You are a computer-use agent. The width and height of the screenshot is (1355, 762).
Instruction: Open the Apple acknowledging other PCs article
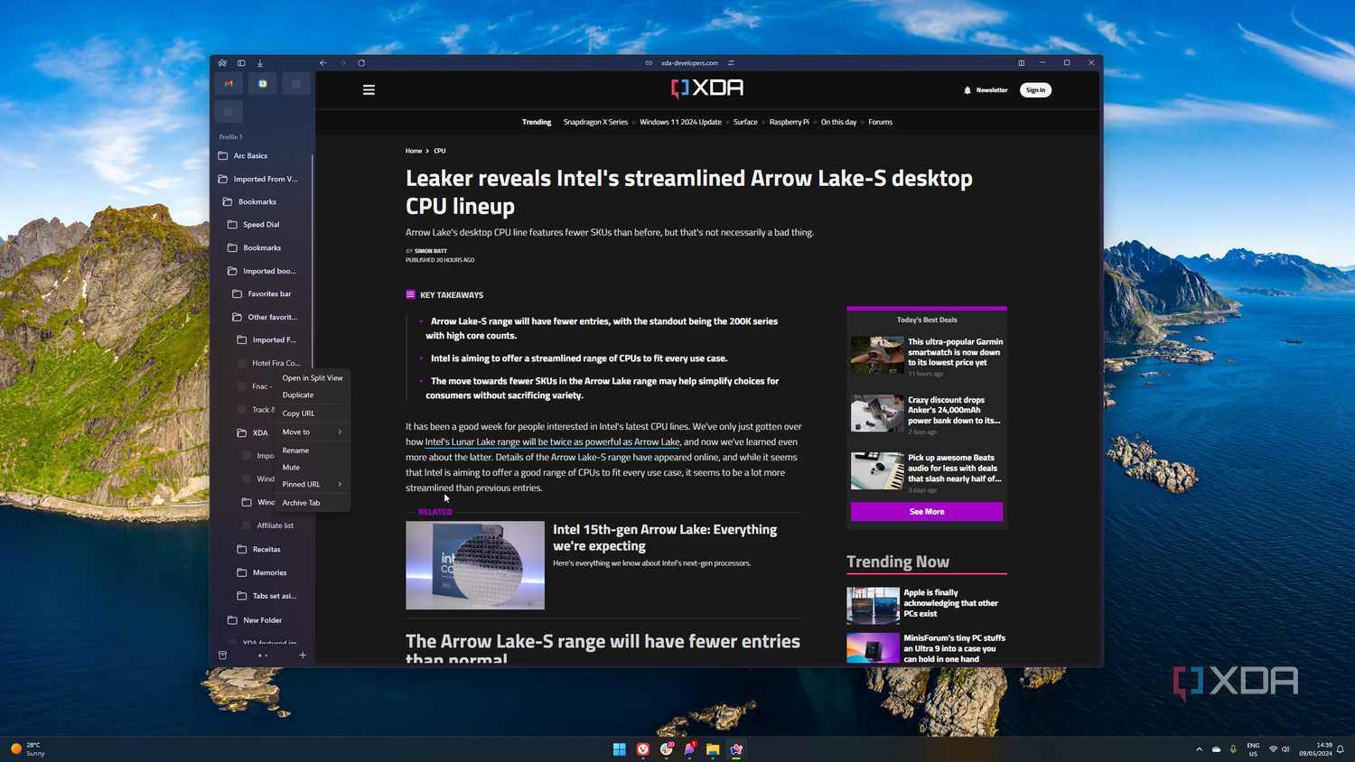click(x=950, y=603)
